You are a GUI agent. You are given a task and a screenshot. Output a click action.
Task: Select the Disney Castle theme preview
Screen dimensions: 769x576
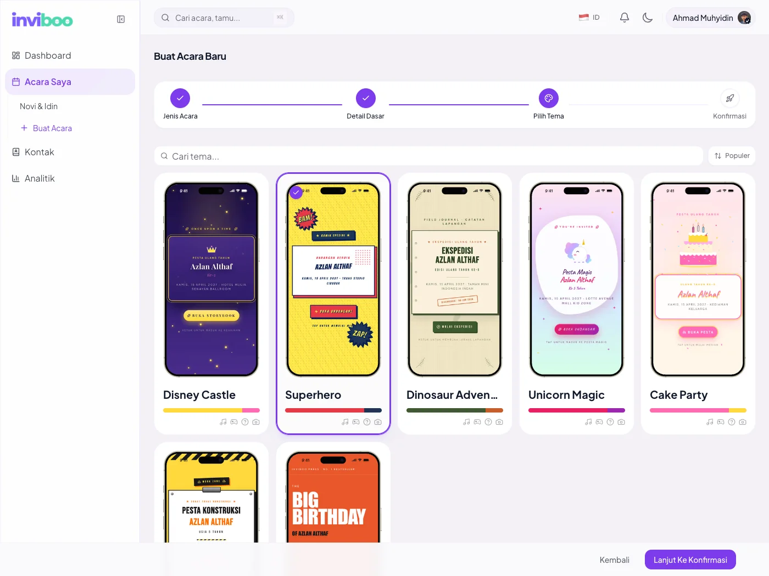(211, 279)
